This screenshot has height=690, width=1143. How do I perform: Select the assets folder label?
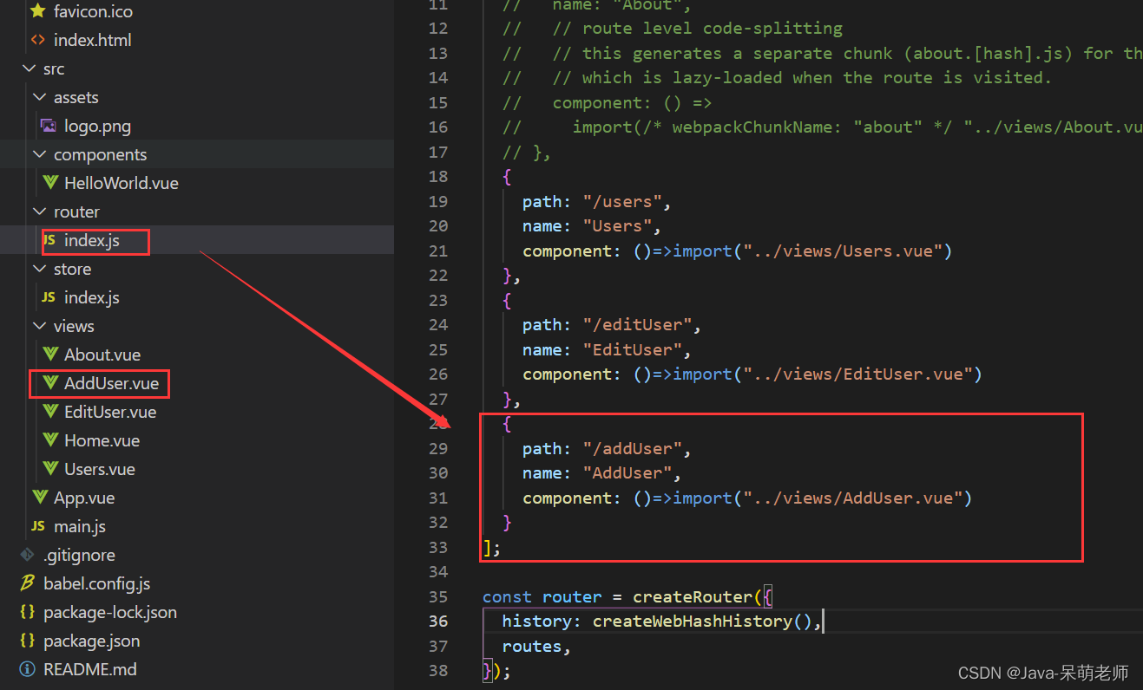tap(76, 97)
